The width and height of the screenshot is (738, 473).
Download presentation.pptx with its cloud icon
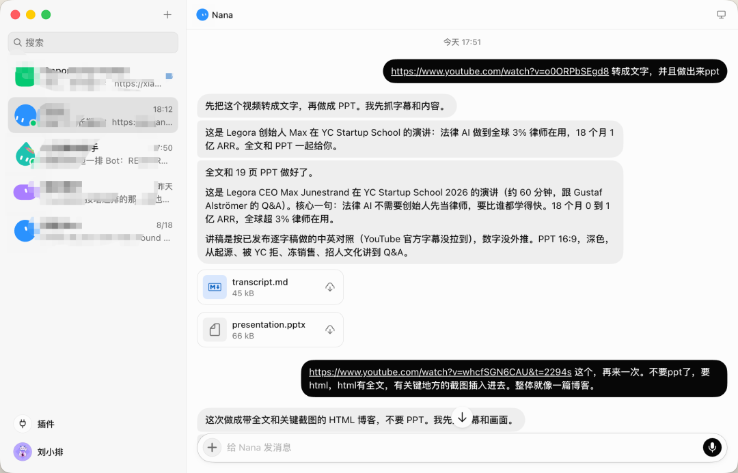330,330
